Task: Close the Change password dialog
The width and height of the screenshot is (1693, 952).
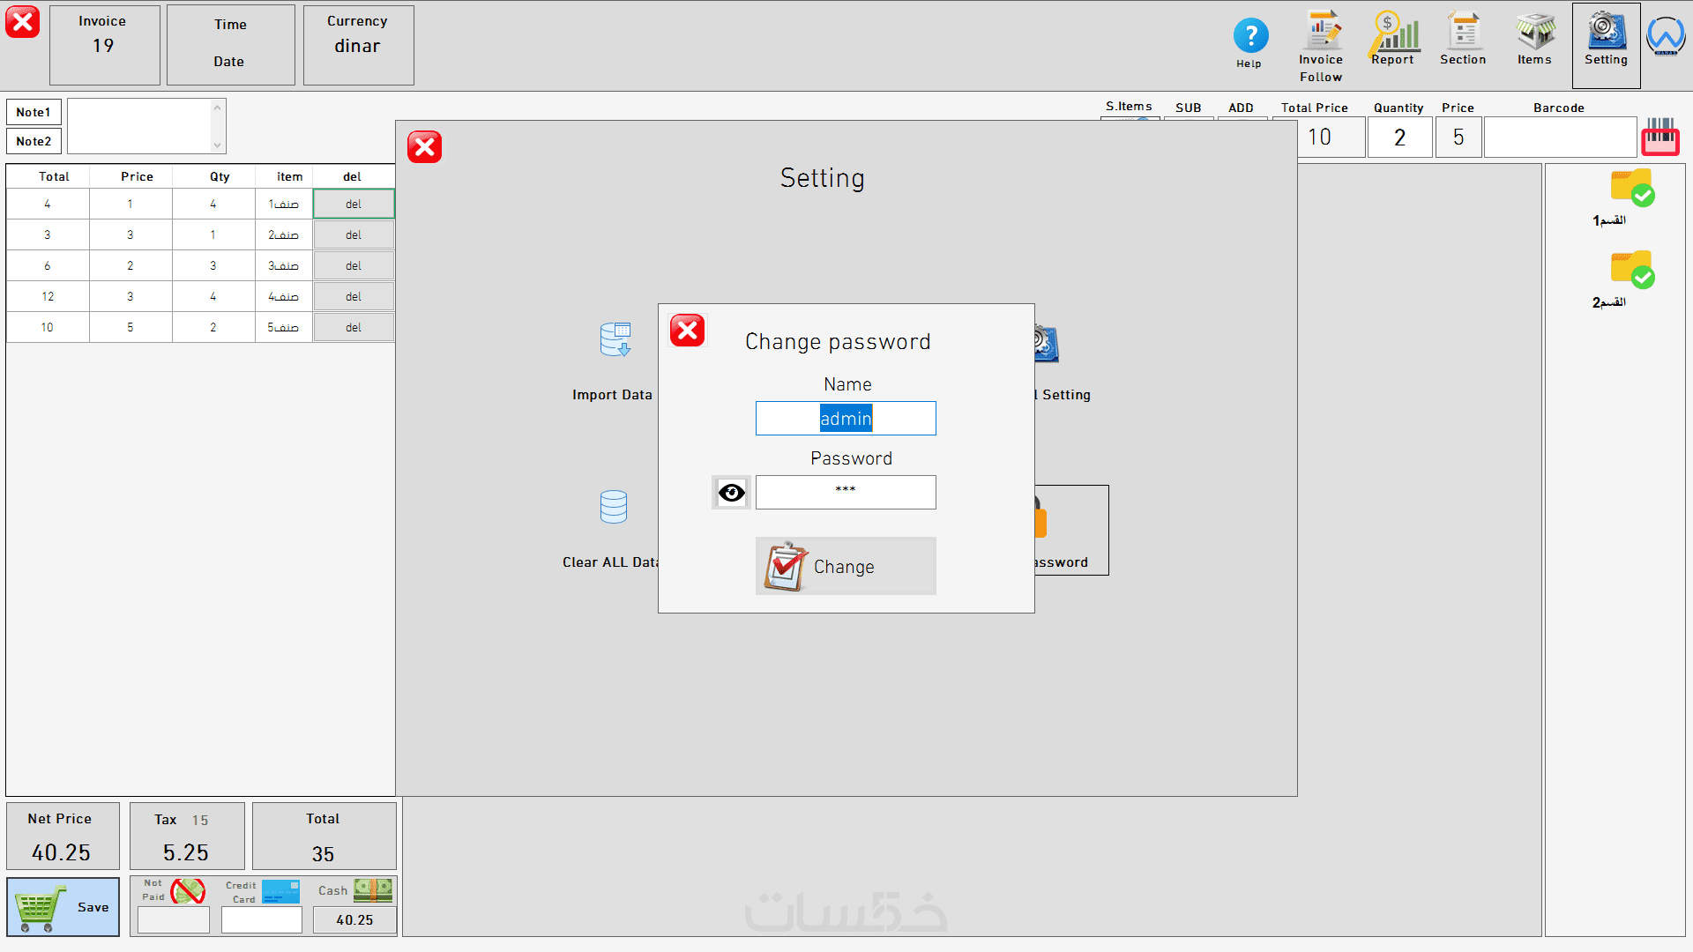Action: point(687,331)
